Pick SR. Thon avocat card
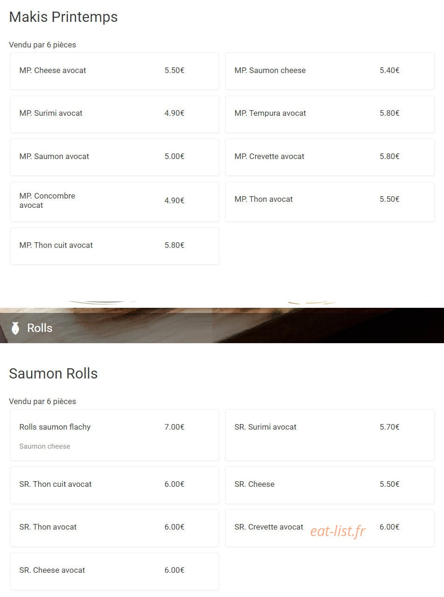The height and width of the screenshot is (597, 444). click(114, 528)
